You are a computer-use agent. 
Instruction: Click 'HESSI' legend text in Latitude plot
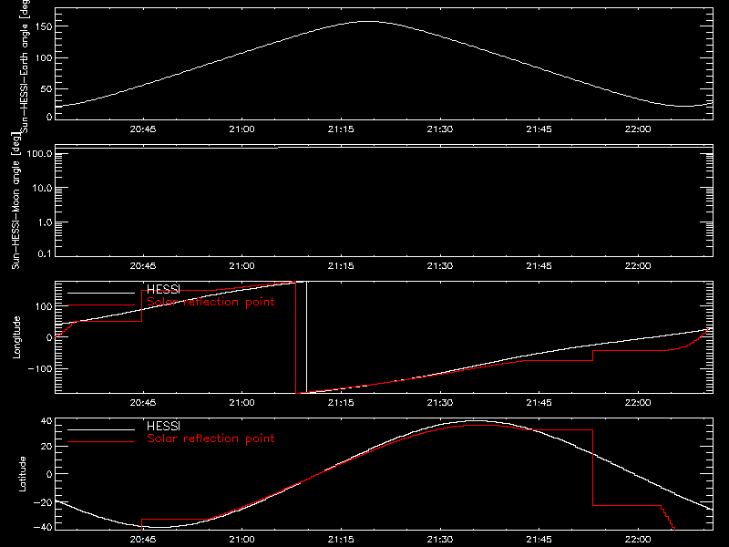[163, 426]
